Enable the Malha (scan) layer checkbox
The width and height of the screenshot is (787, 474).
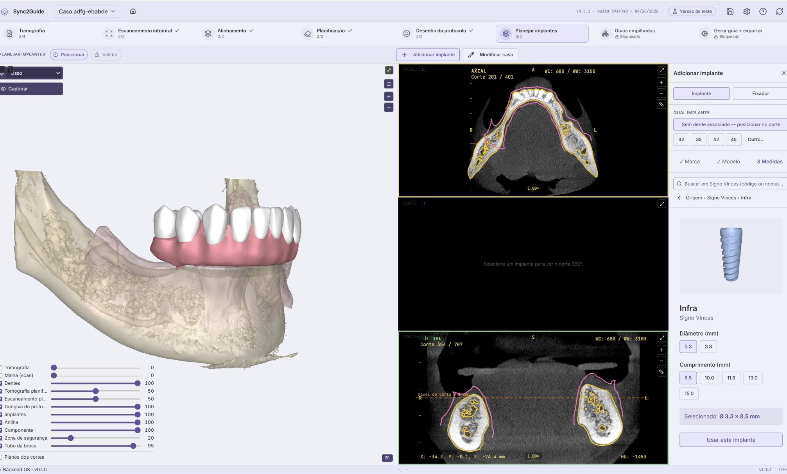[x=1, y=375]
